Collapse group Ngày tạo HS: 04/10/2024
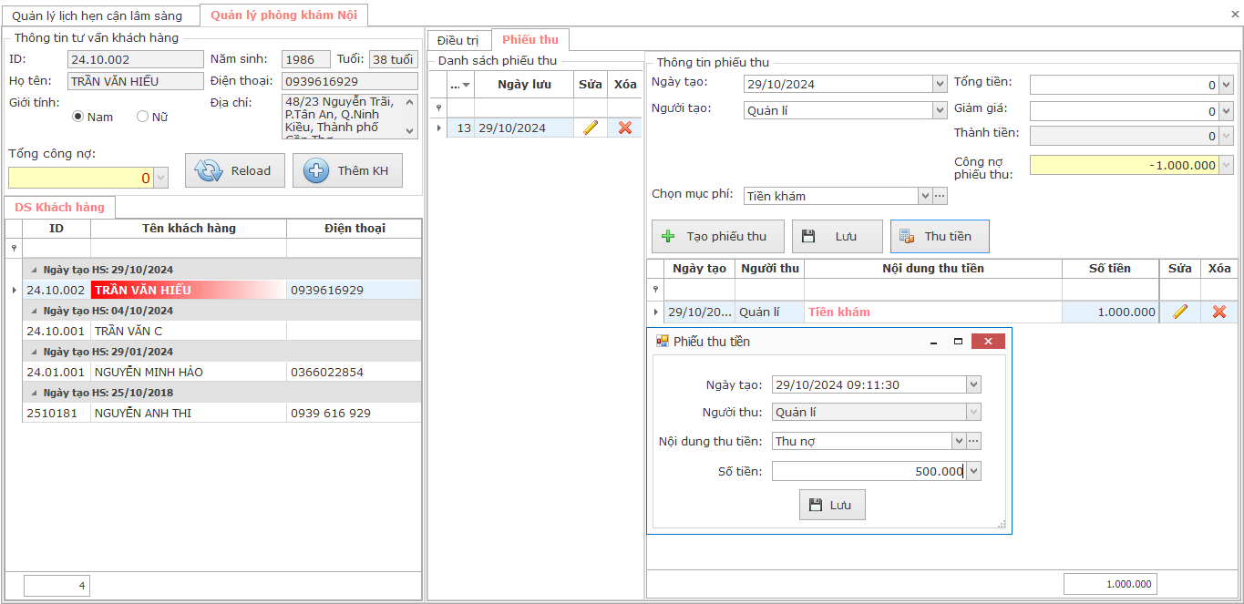This screenshot has width=1244, height=604. tap(35, 311)
